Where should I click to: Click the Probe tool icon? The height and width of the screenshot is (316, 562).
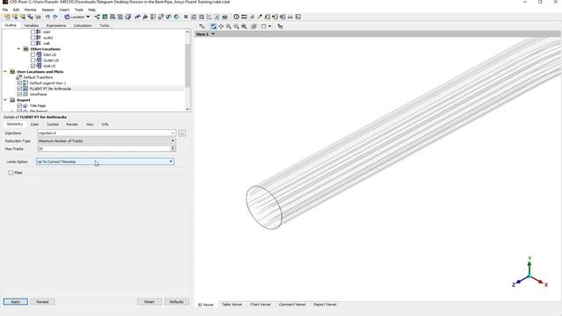point(260,17)
